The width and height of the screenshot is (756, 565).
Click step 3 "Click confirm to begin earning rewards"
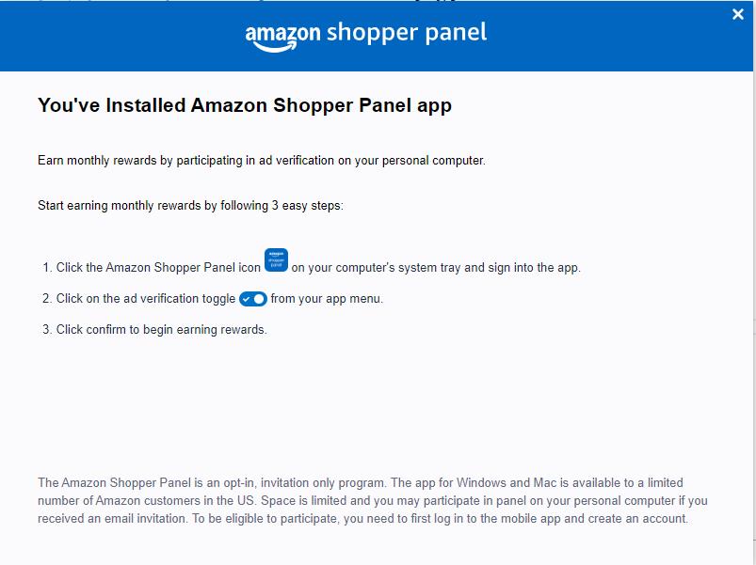161,329
